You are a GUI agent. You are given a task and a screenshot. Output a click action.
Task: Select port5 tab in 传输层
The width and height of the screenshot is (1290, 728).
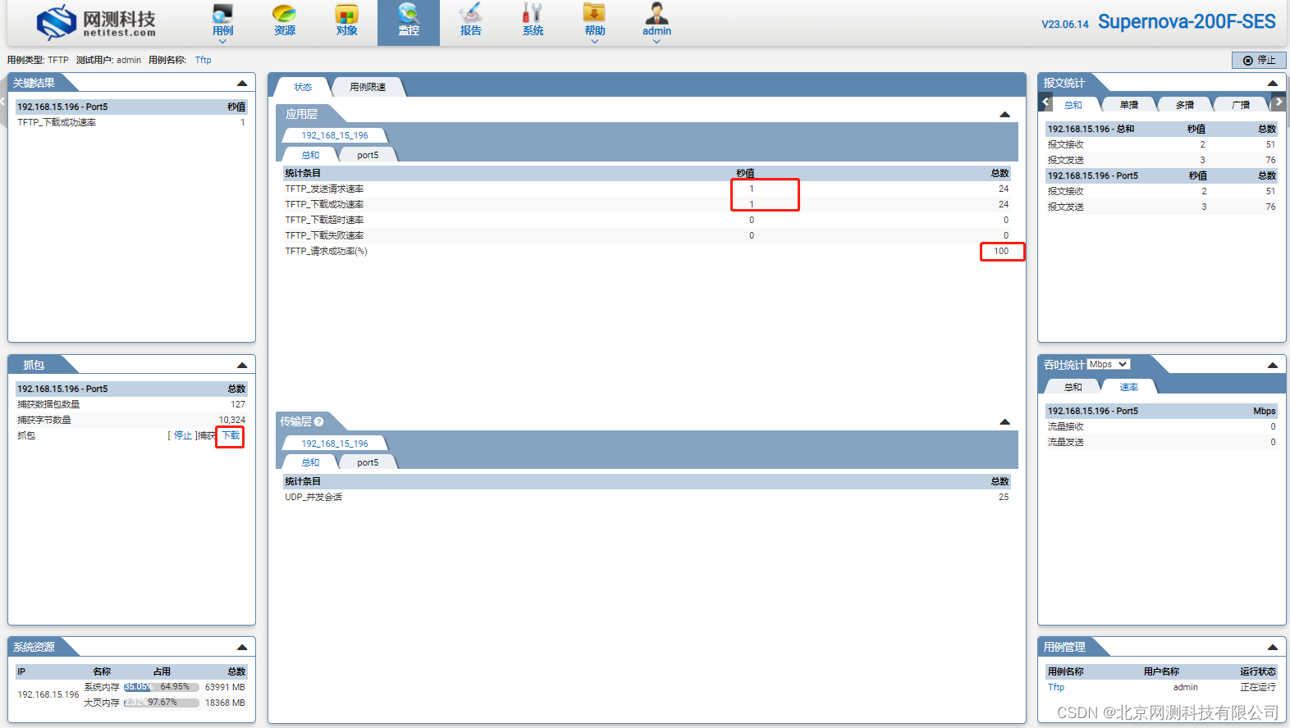[368, 462]
